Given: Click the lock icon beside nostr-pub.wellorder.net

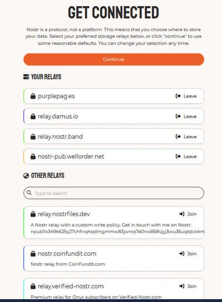Looking at the screenshot, I should click(x=33, y=157).
